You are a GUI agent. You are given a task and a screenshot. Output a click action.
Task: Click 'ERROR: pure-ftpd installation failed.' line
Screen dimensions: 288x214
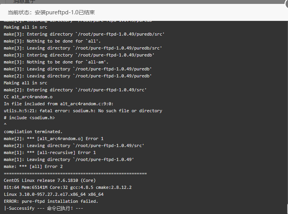pyautogui.click(x=51, y=201)
